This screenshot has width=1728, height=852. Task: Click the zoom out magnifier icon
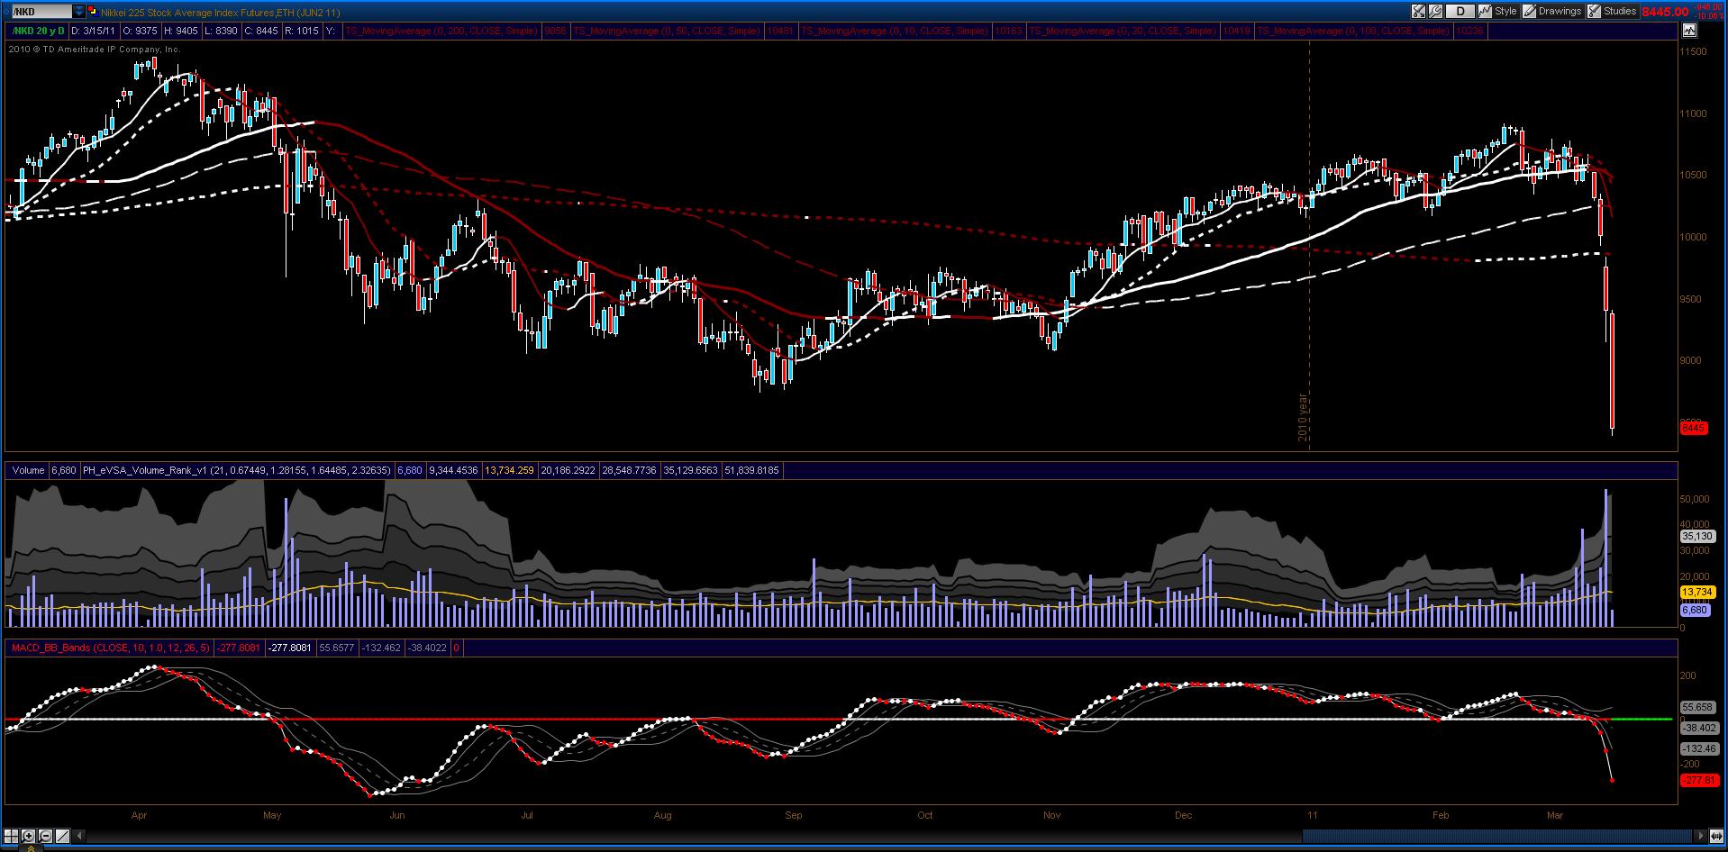[x=46, y=835]
